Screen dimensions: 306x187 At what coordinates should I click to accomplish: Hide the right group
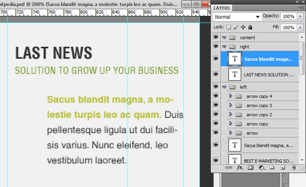[216, 46]
